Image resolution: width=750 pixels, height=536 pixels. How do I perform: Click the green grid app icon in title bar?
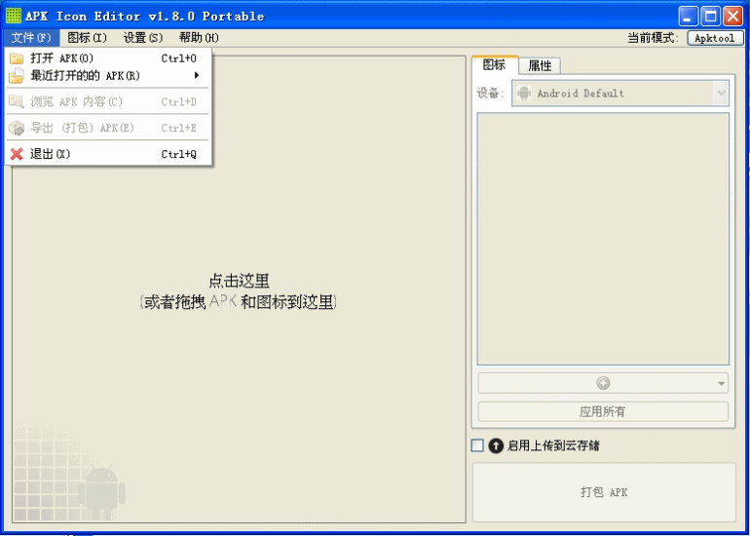point(14,16)
